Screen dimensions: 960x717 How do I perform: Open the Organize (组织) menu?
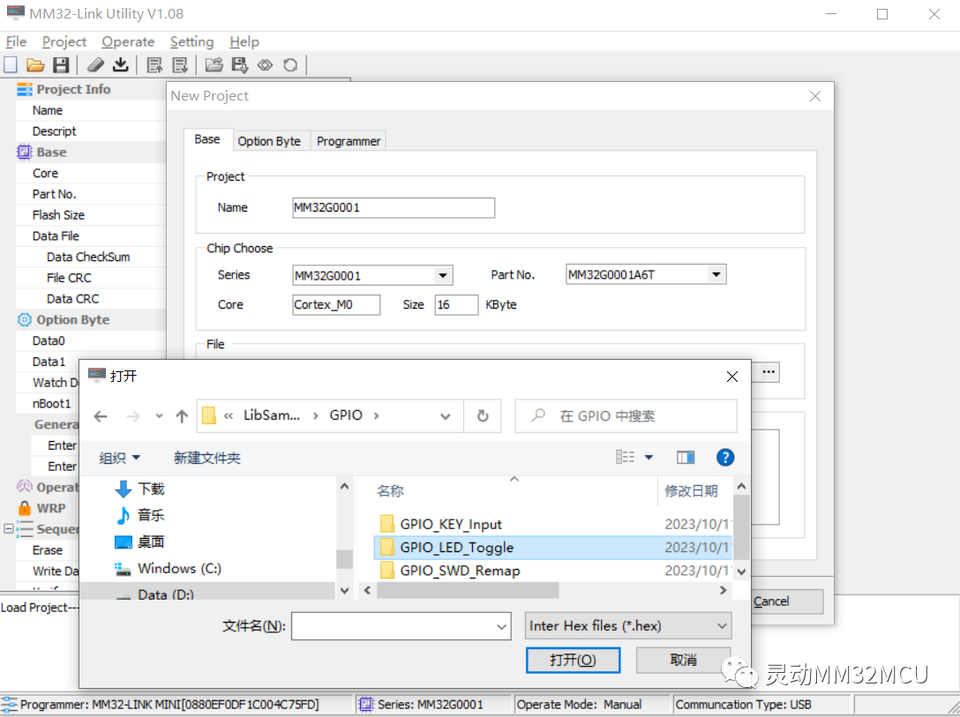click(x=120, y=458)
